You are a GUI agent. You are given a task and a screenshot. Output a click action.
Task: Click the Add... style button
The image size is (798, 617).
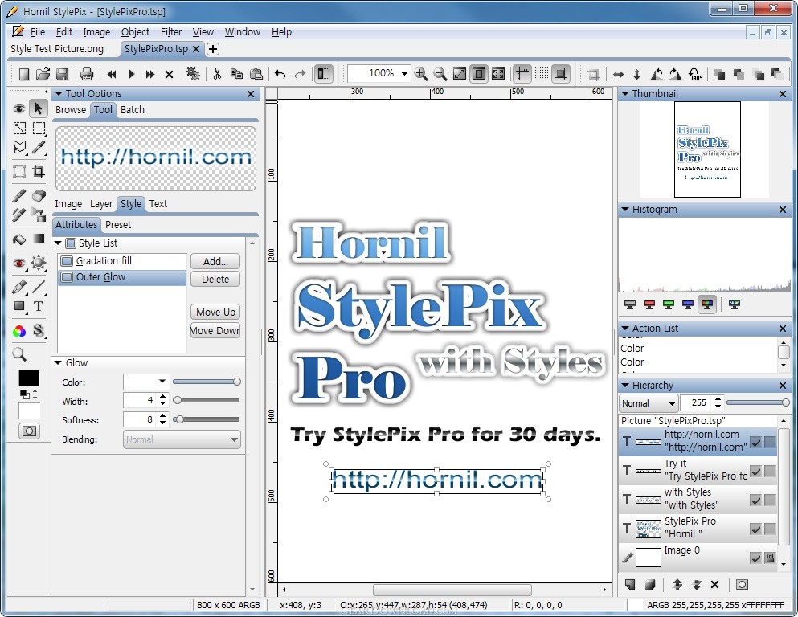(215, 261)
